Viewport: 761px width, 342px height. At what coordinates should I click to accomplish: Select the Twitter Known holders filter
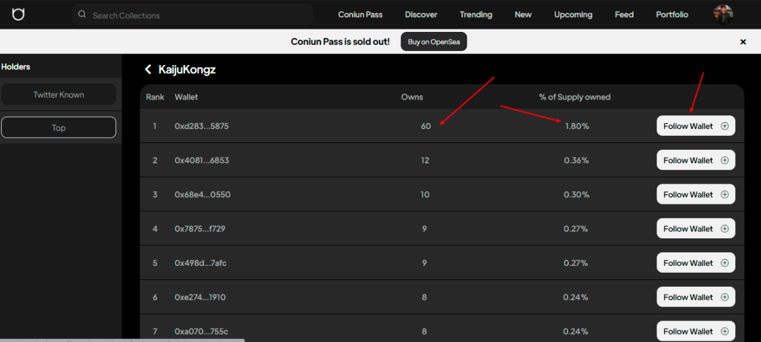point(58,95)
